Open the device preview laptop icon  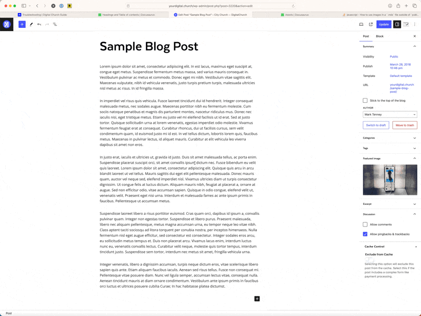361,24
